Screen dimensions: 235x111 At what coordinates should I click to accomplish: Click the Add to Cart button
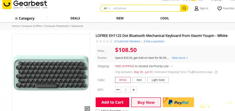112,102
